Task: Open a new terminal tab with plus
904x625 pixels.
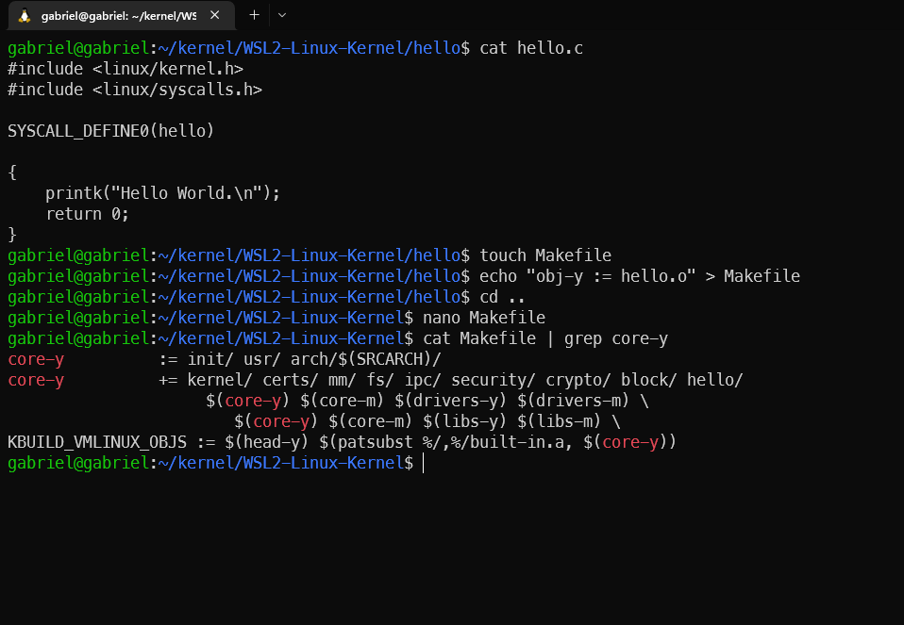Action: [x=254, y=15]
